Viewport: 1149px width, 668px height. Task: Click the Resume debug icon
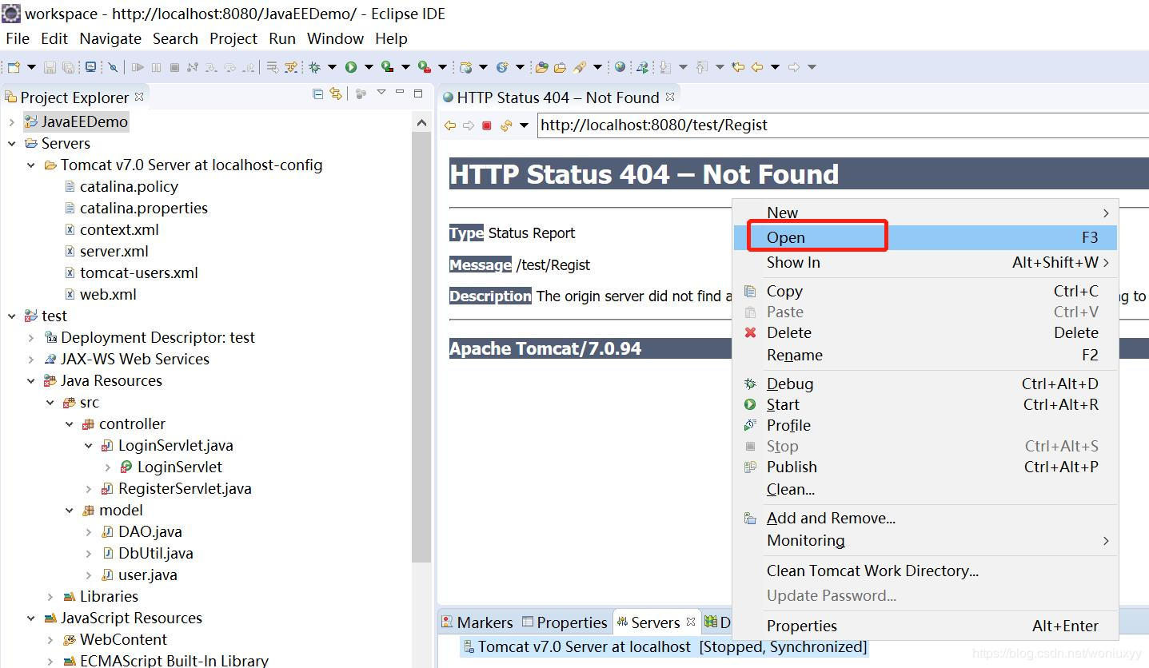pyautogui.click(x=138, y=67)
